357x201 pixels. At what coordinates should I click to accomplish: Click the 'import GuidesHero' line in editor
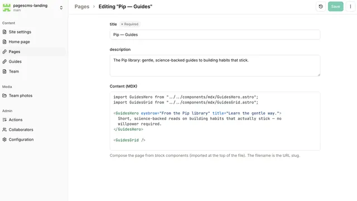pos(186,97)
